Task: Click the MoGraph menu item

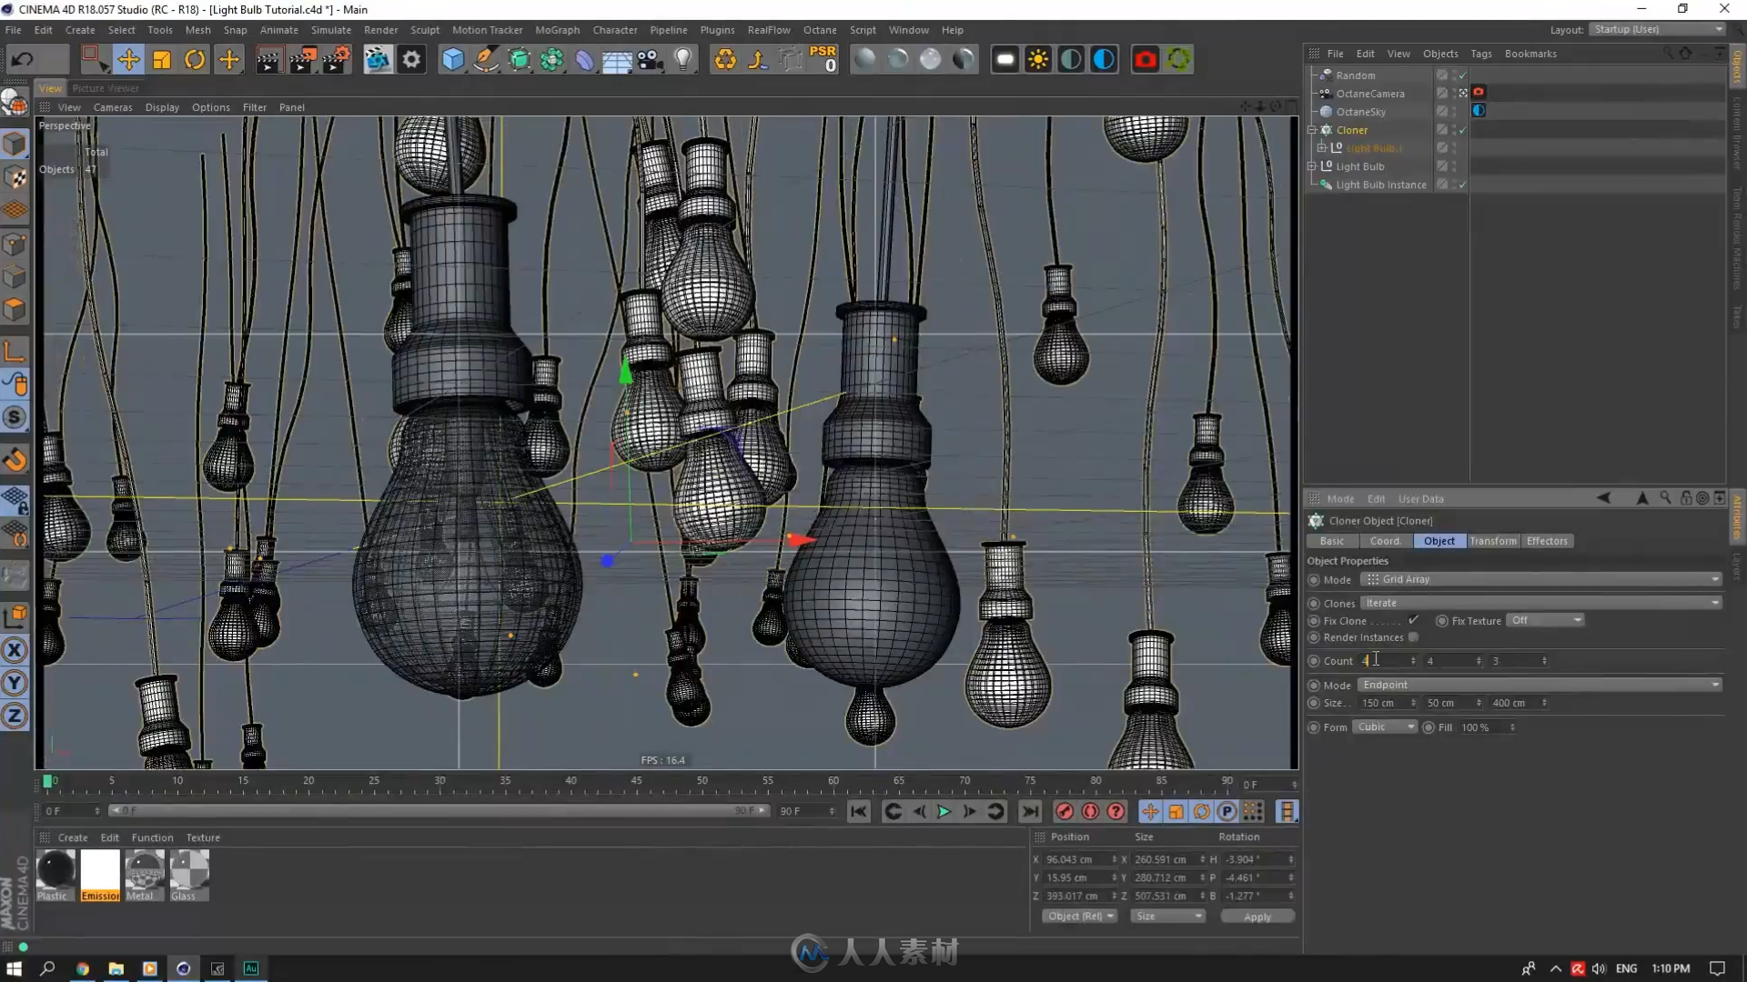Action: 557,29
